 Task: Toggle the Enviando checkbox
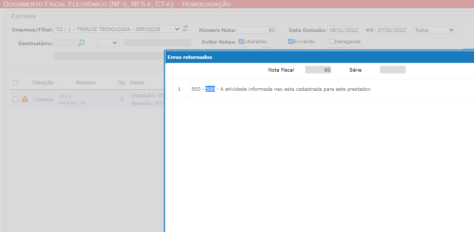coord(290,42)
